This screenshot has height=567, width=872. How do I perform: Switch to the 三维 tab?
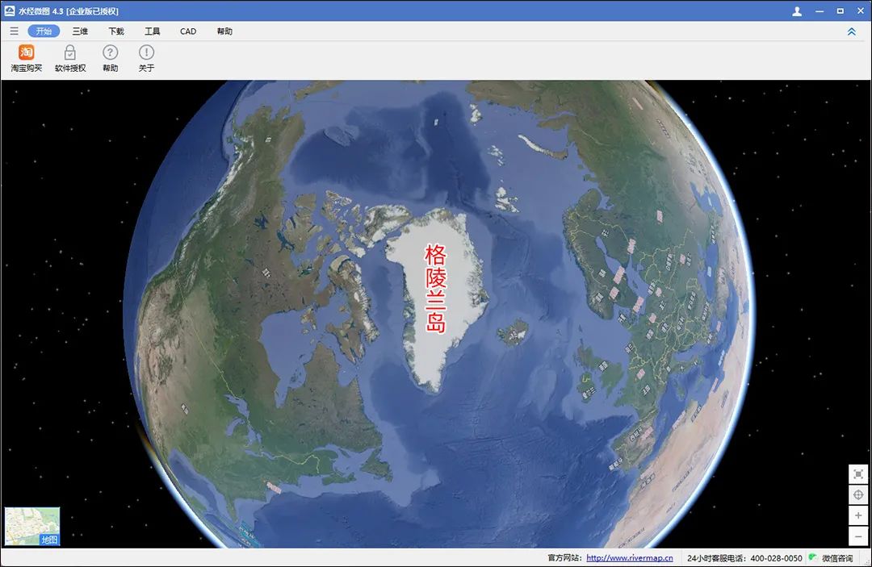pos(80,31)
